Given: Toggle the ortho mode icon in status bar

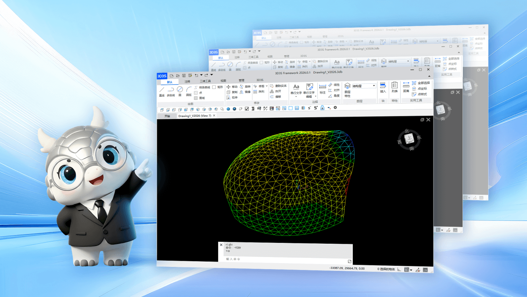Looking at the screenshot, I should click(399, 270).
